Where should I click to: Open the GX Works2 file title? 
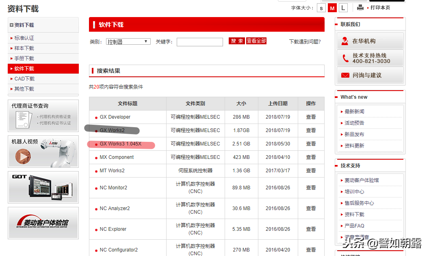click(112, 130)
